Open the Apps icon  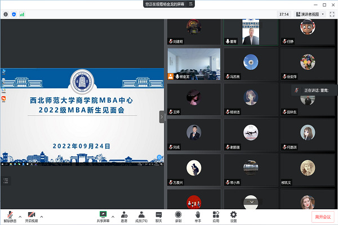tap(215, 215)
